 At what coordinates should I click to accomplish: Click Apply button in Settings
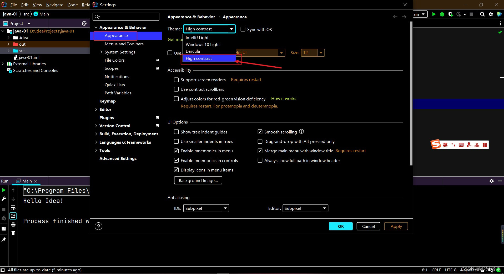396,226
